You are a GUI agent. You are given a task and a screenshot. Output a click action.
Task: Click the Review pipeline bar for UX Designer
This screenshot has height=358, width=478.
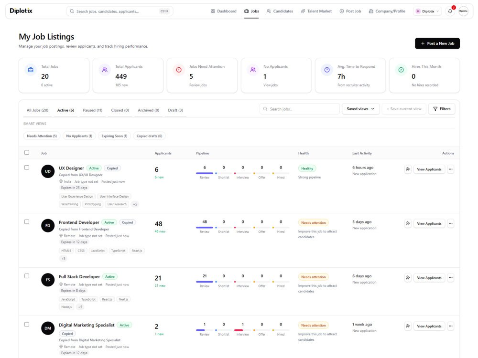click(205, 173)
